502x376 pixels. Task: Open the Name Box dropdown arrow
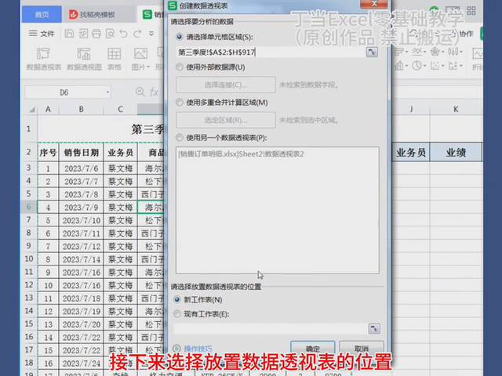pyautogui.click(x=107, y=92)
